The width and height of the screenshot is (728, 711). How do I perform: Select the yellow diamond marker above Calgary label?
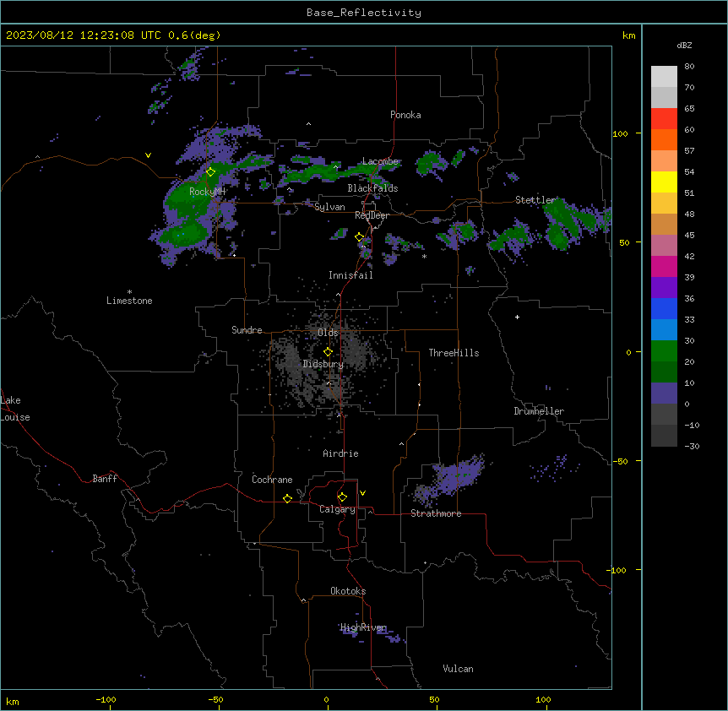point(342,497)
